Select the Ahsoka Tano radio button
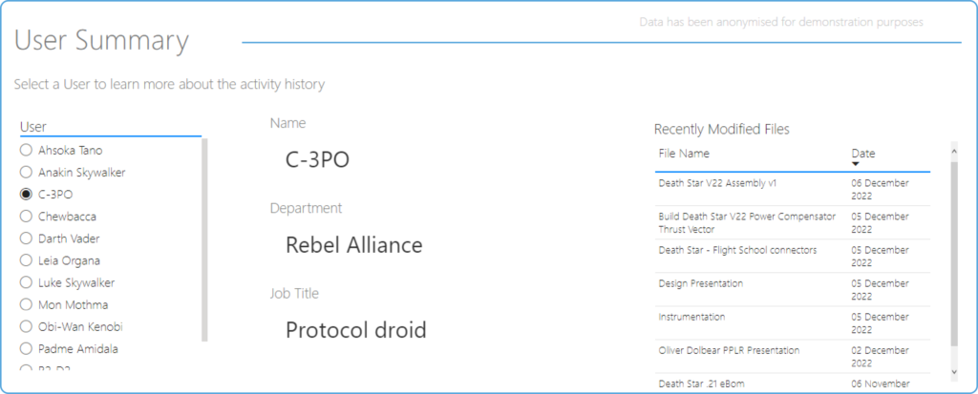978x394 pixels. point(26,150)
